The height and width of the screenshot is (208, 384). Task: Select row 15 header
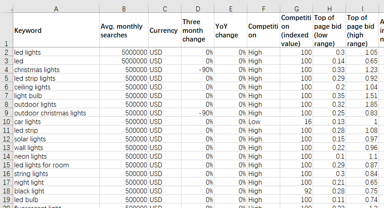coord(6,165)
